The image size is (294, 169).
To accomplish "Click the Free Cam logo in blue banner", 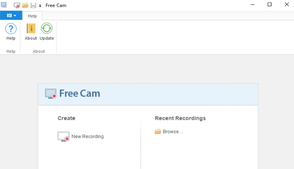I will tap(72, 94).
